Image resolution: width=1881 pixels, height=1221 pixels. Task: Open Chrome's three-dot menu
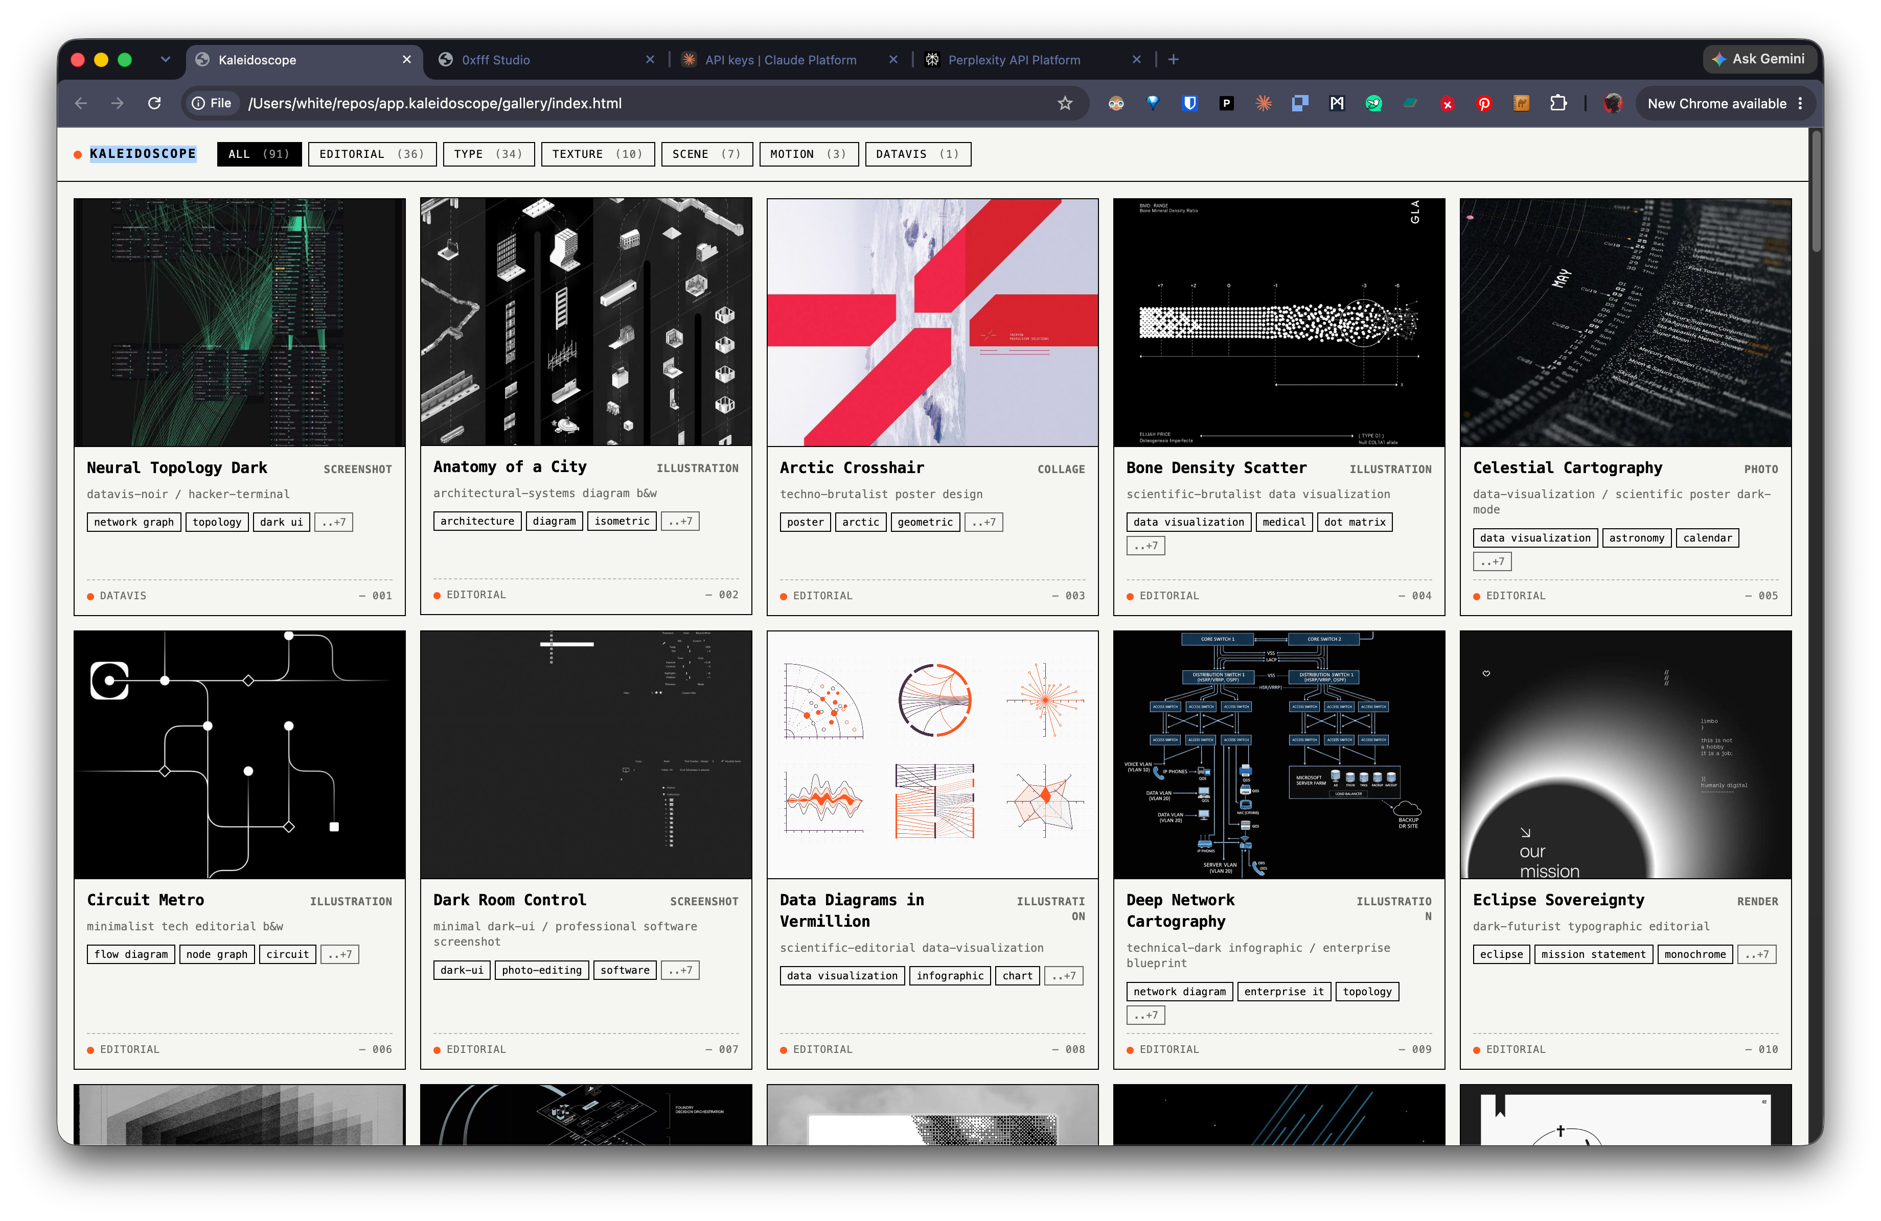coord(1800,104)
